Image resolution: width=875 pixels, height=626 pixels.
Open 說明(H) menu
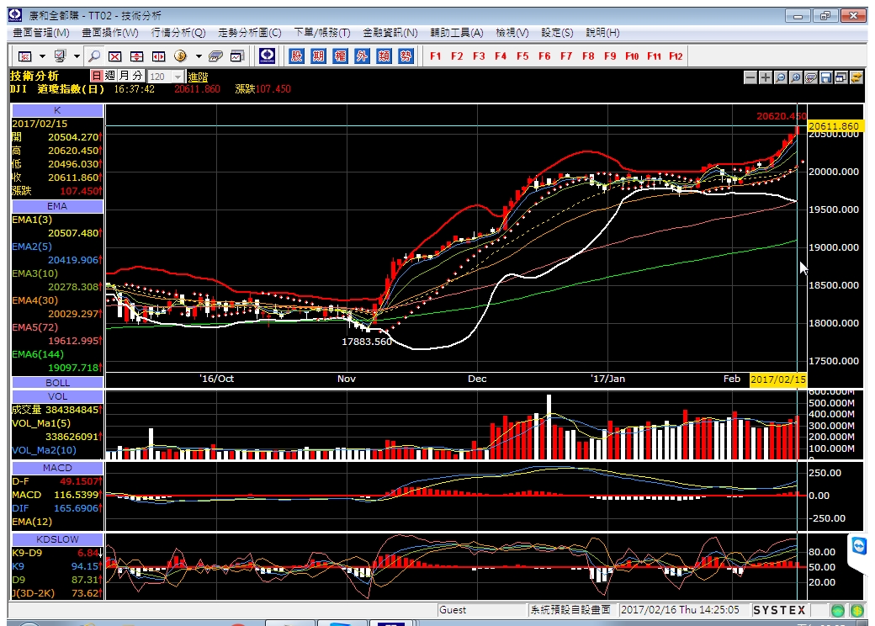click(x=602, y=33)
